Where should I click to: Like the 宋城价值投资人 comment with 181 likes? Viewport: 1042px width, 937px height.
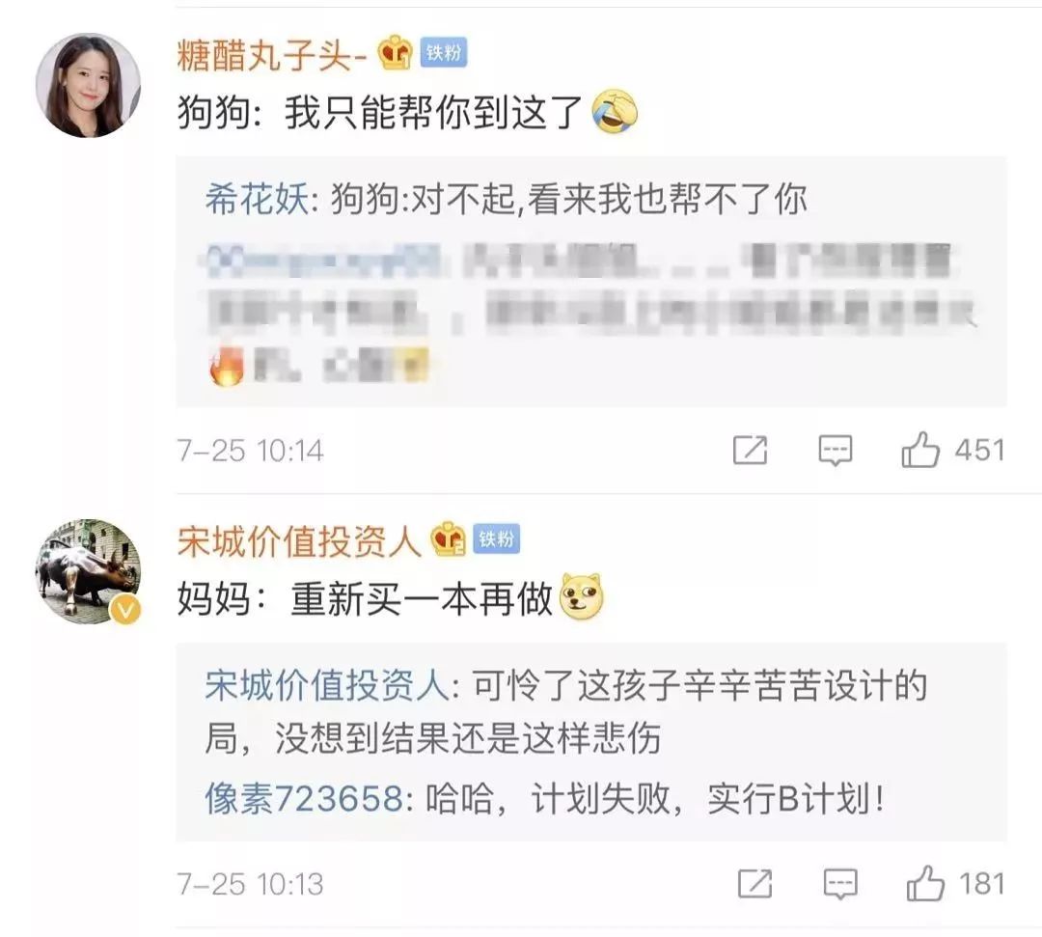(925, 884)
